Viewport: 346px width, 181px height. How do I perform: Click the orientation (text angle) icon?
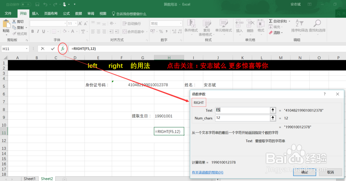click(112, 24)
